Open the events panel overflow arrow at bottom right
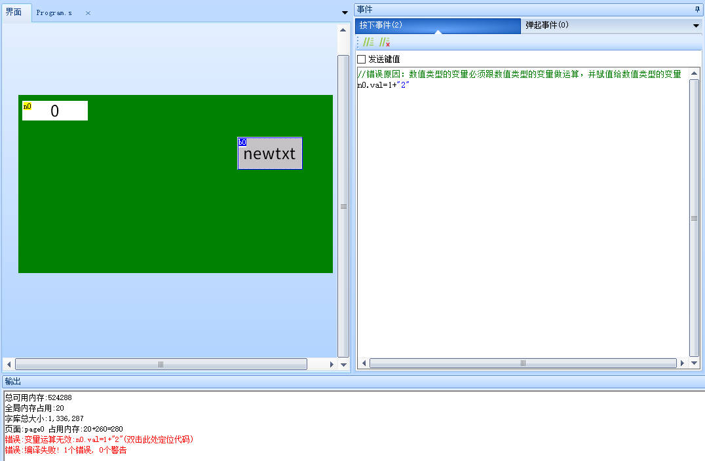The width and height of the screenshot is (705, 461). tap(694, 362)
